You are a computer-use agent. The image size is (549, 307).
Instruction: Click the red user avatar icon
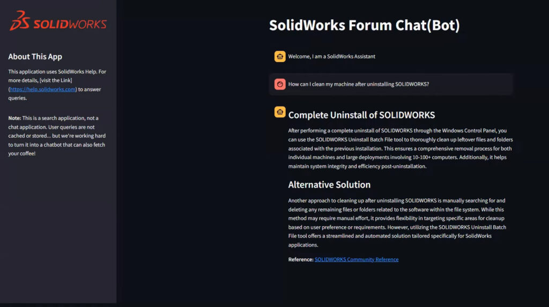coord(280,84)
